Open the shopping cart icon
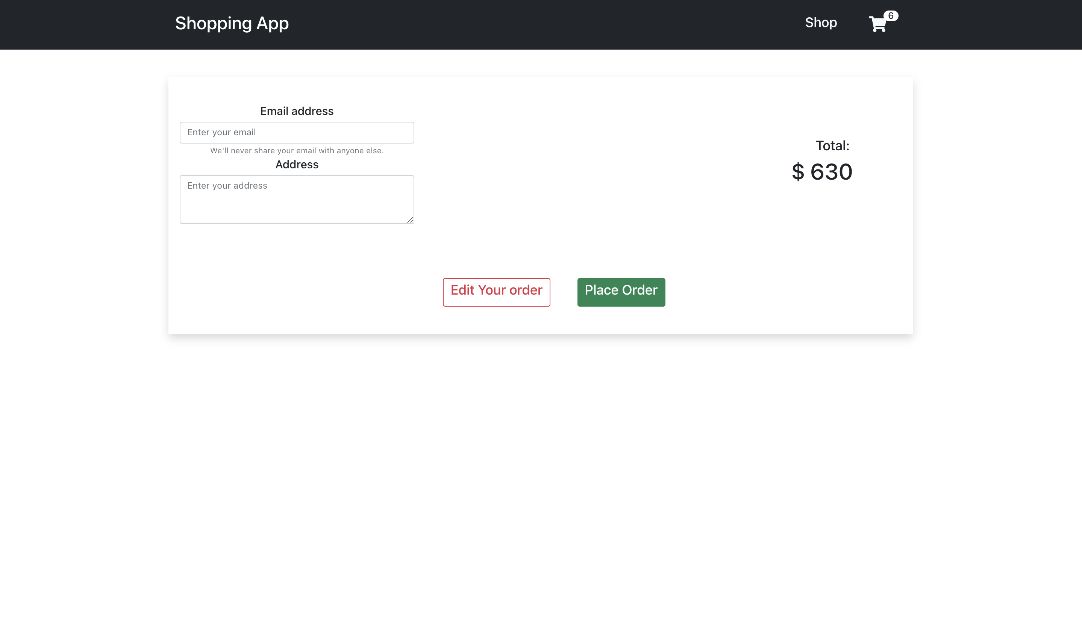 pyautogui.click(x=877, y=23)
